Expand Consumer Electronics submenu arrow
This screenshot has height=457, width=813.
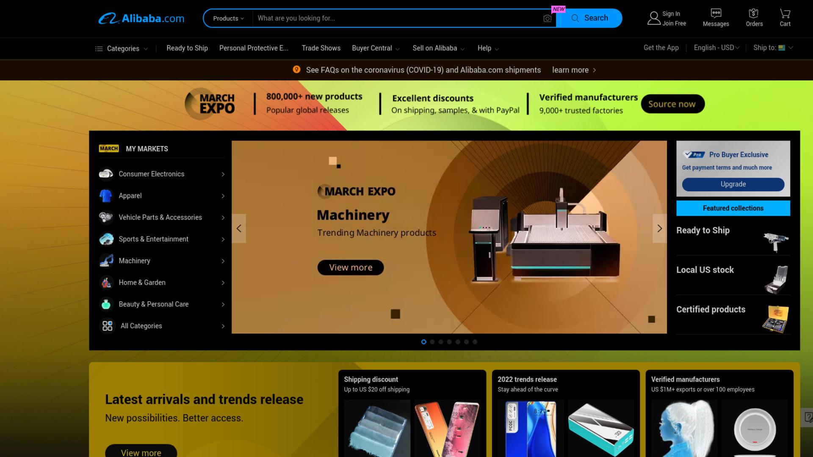tap(223, 174)
